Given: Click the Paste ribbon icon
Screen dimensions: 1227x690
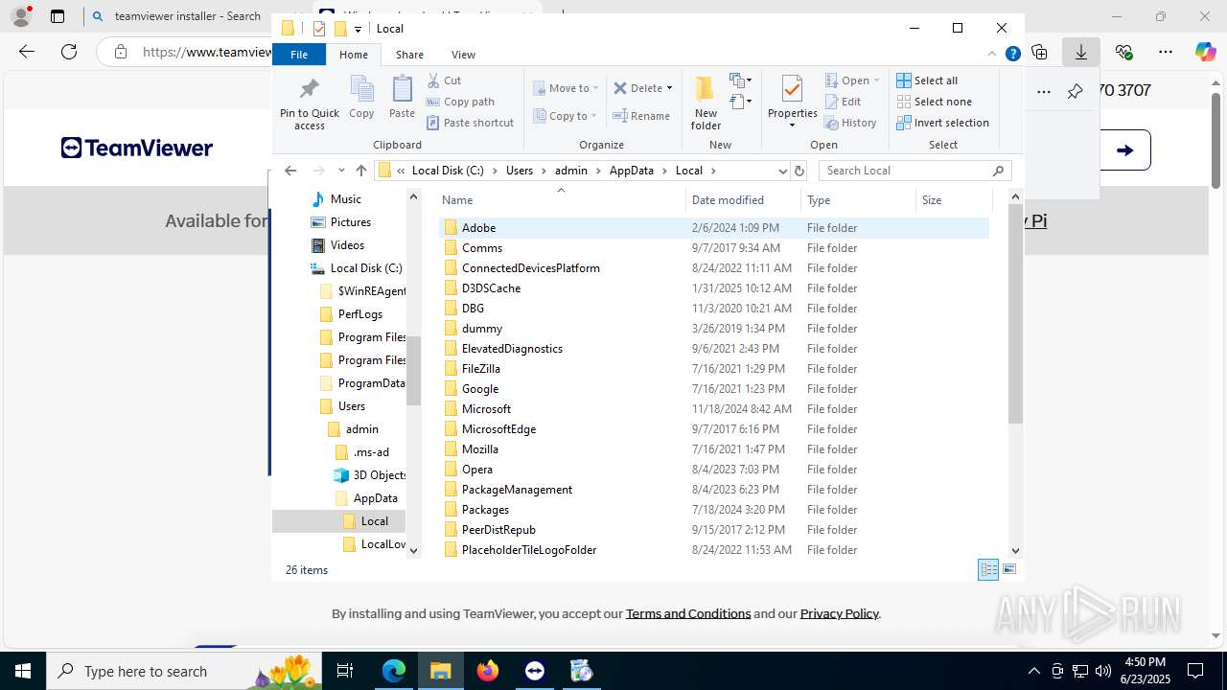Looking at the screenshot, I should [x=402, y=98].
